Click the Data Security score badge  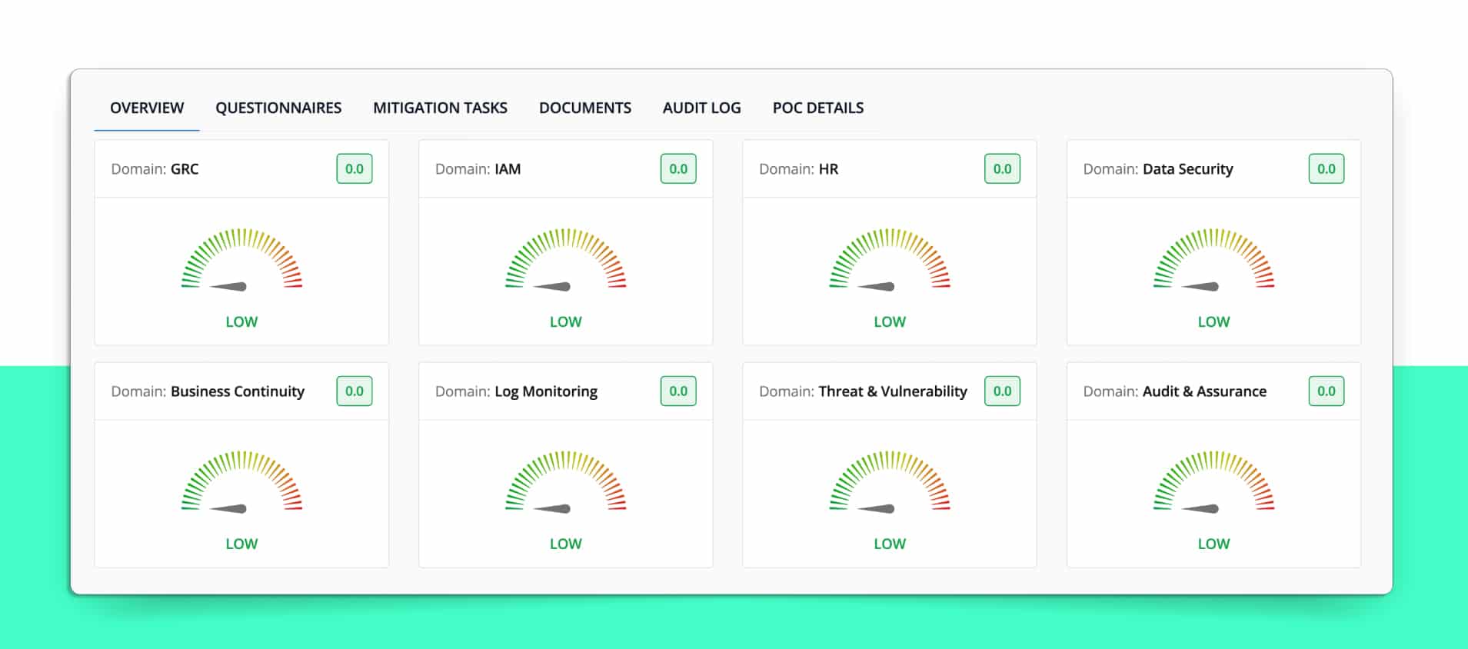pos(1327,168)
